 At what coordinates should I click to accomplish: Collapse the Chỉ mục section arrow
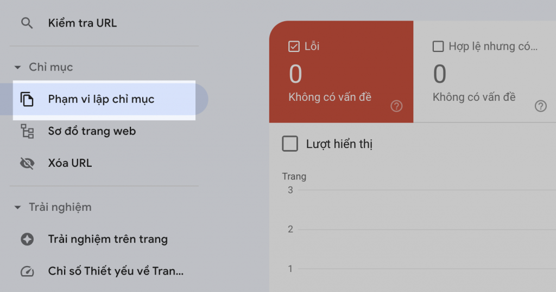[17, 67]
